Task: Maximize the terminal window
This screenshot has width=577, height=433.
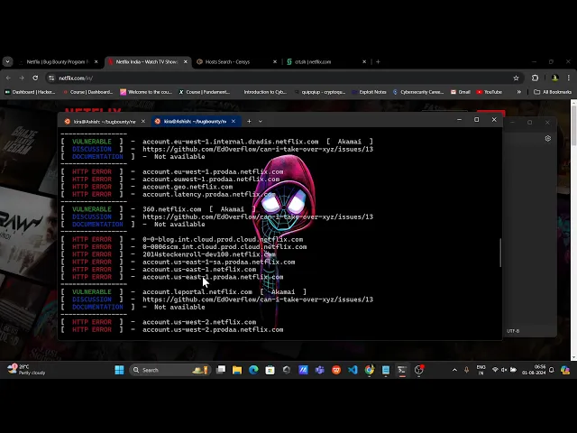Action: pyautogui.click(x=477, y=120)
